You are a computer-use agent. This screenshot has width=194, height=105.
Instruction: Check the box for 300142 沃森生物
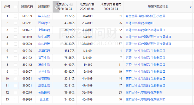pyautogui.click(x=16, y=65)
